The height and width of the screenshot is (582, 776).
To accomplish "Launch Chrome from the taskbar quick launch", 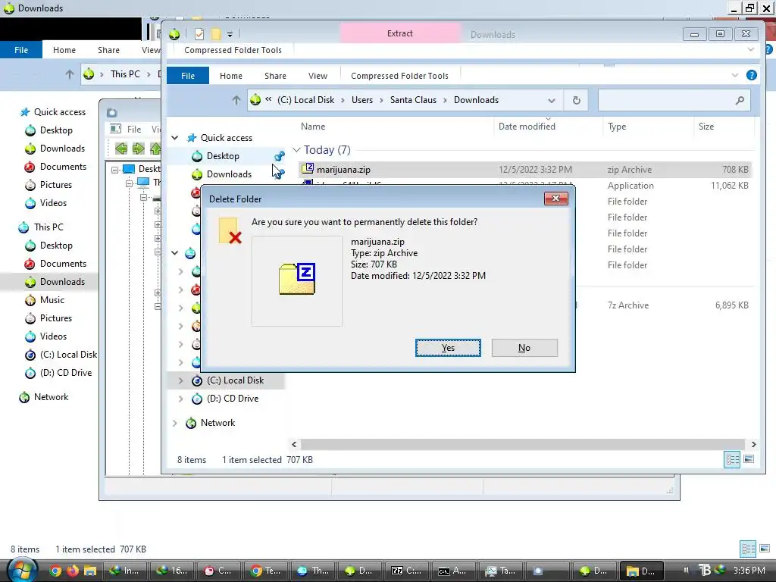I will [55, 571].
